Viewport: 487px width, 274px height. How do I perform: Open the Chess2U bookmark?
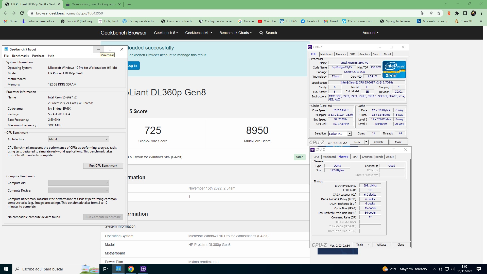point(464,21)
